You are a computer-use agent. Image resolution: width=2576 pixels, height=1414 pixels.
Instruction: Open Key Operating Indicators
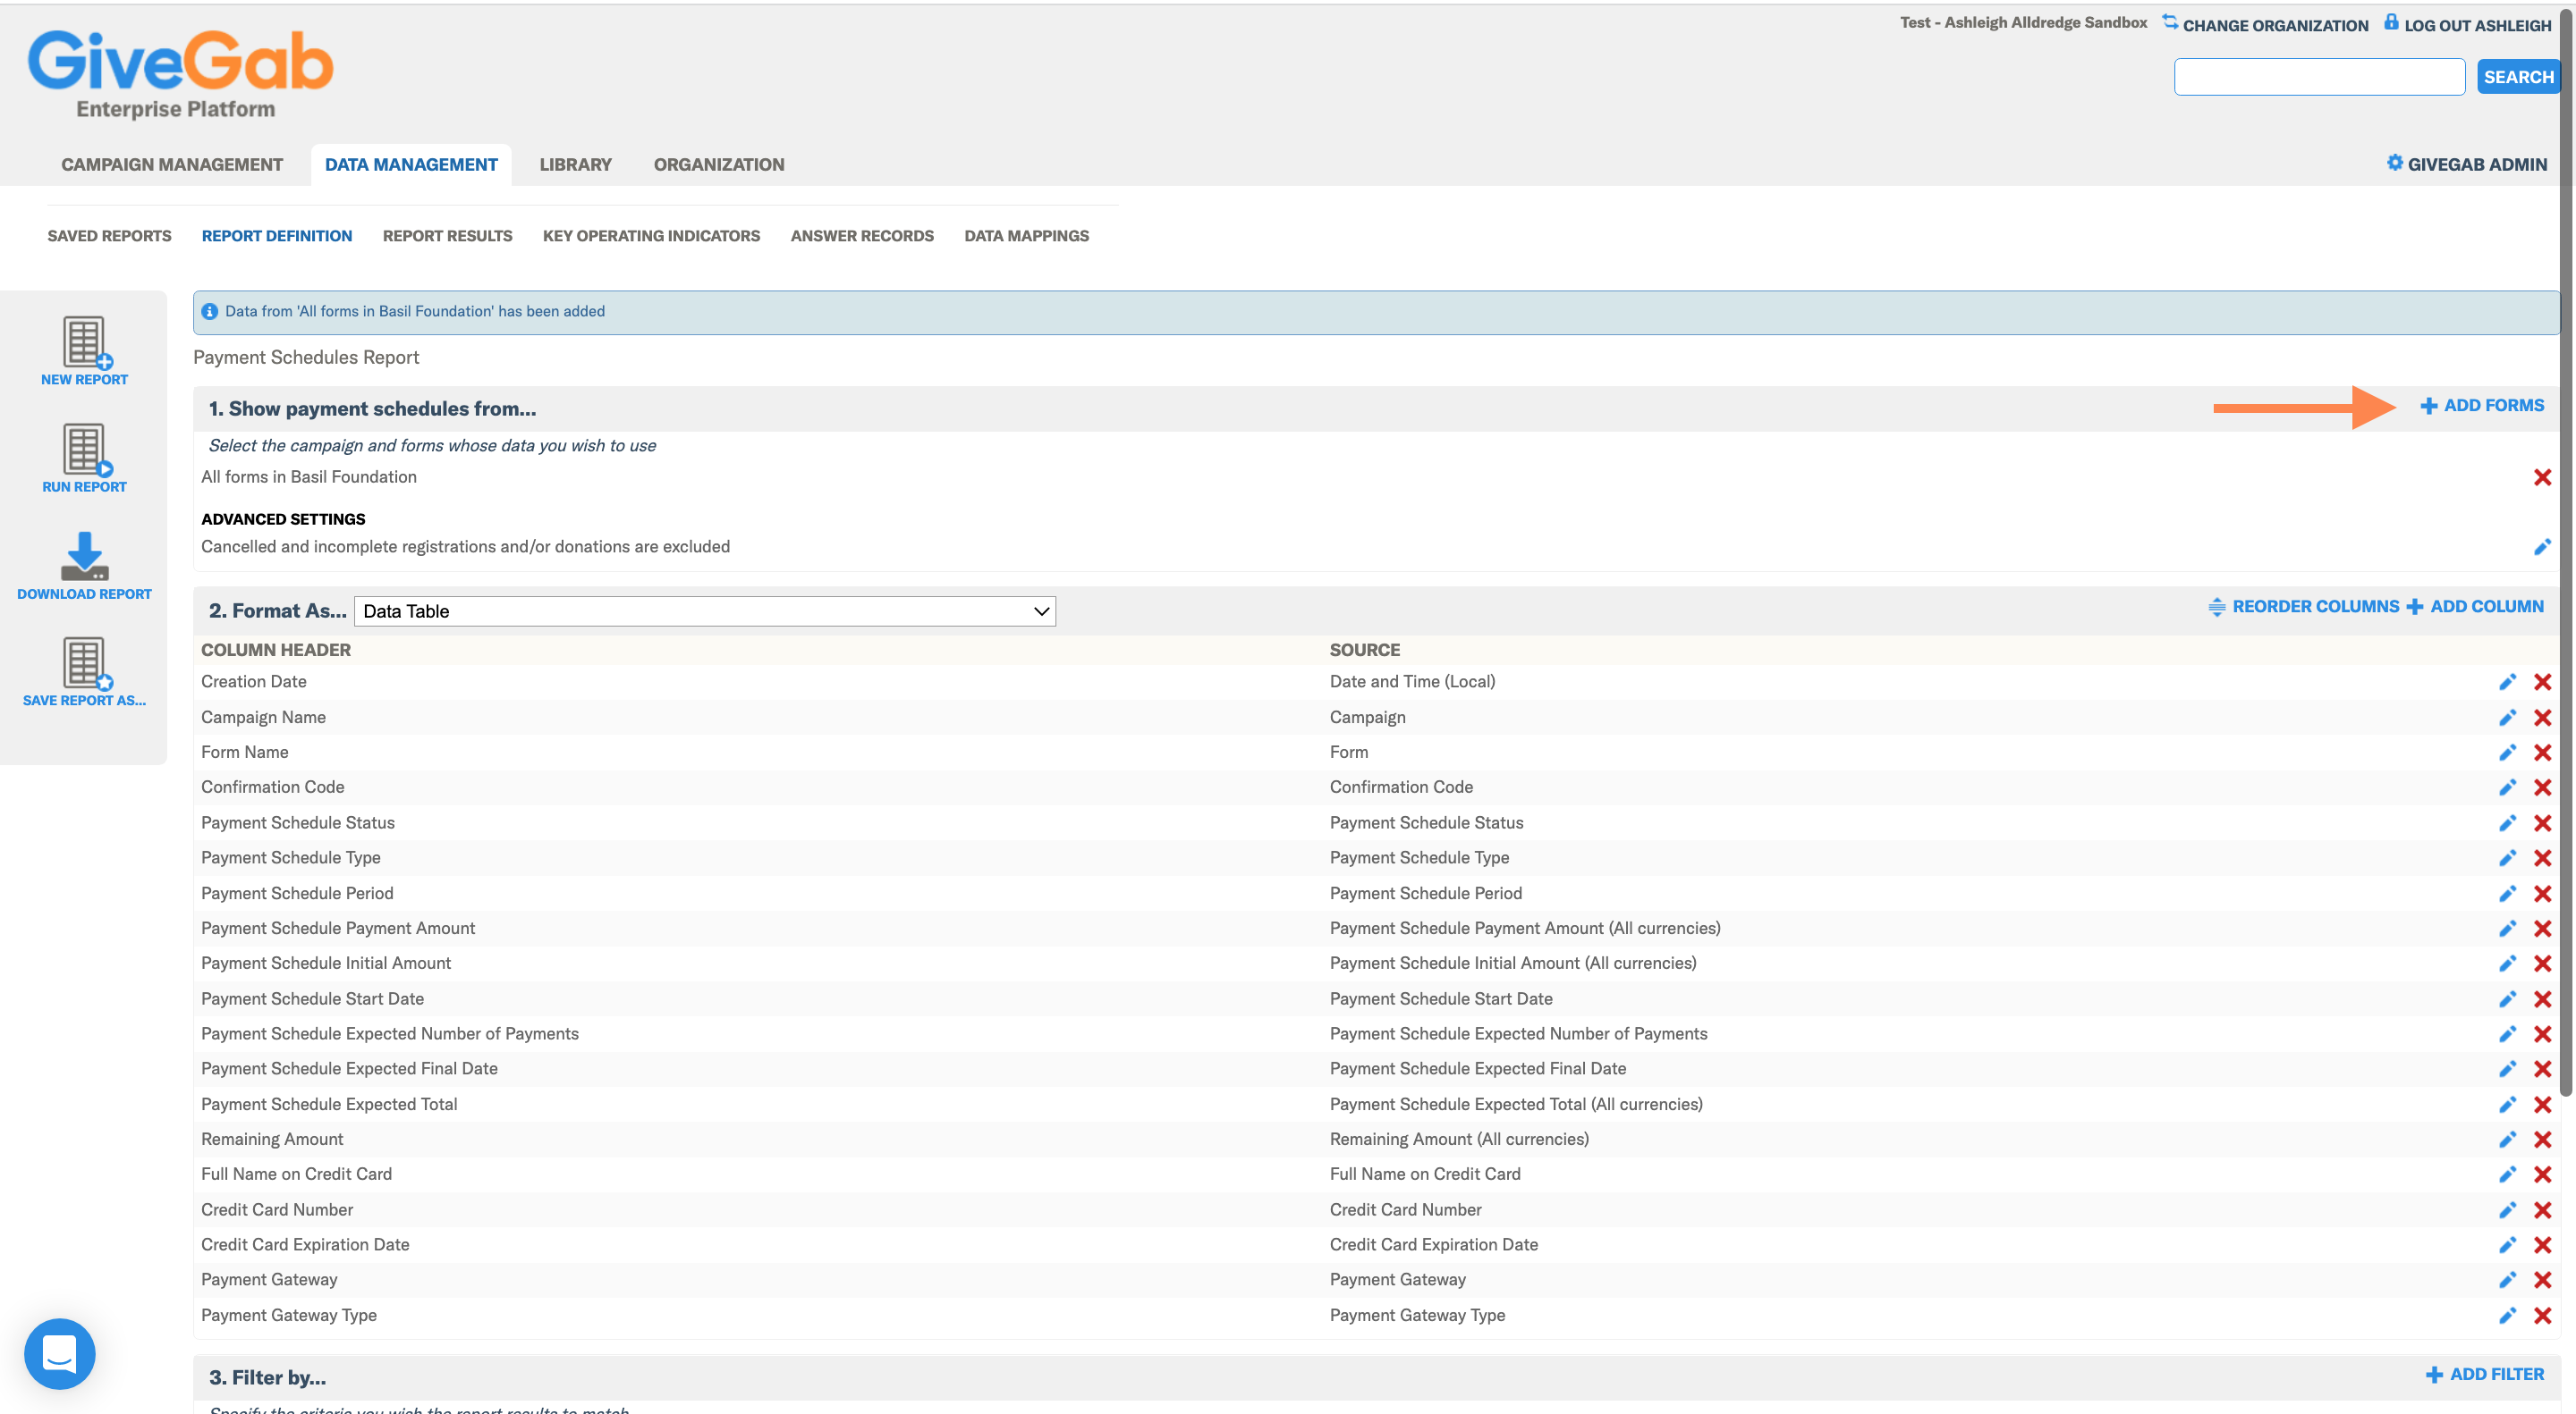tap(651, 236)
